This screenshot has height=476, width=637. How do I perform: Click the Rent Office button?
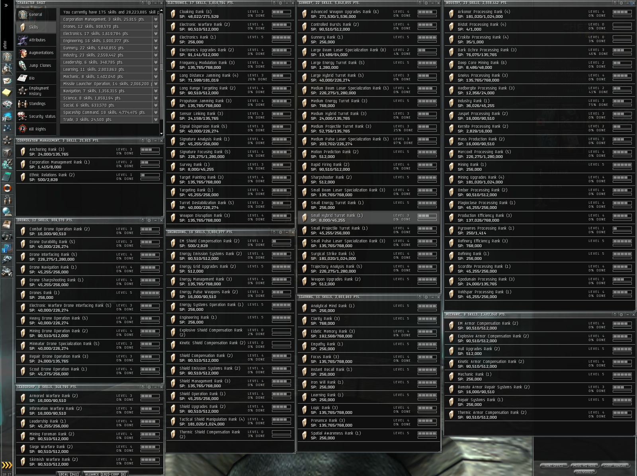point(554,466)
